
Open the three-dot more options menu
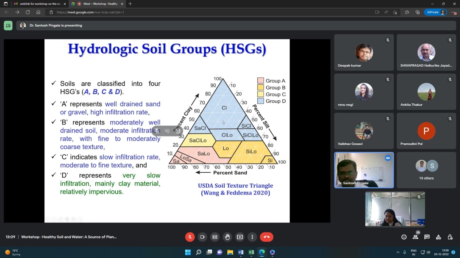pyautogui.click(x=252, y=237)
